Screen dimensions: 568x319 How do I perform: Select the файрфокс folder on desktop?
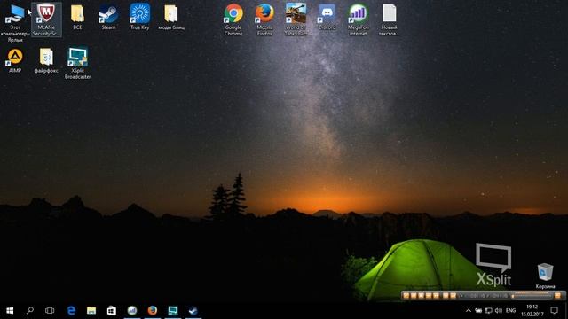point(46,60)
